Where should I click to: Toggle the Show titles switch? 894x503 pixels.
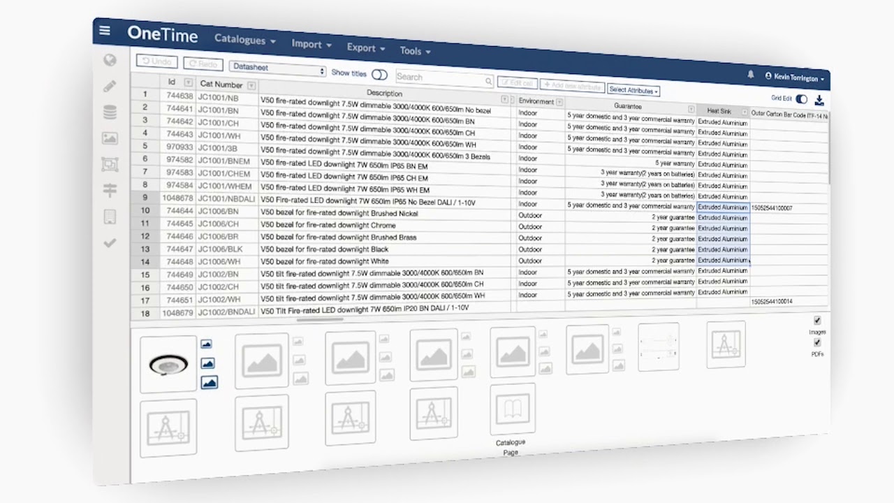[379, 75]
